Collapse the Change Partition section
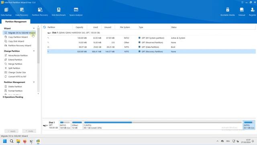Image resolution: width=257 pixels, height=145 pixels. (x=34, y=51)
